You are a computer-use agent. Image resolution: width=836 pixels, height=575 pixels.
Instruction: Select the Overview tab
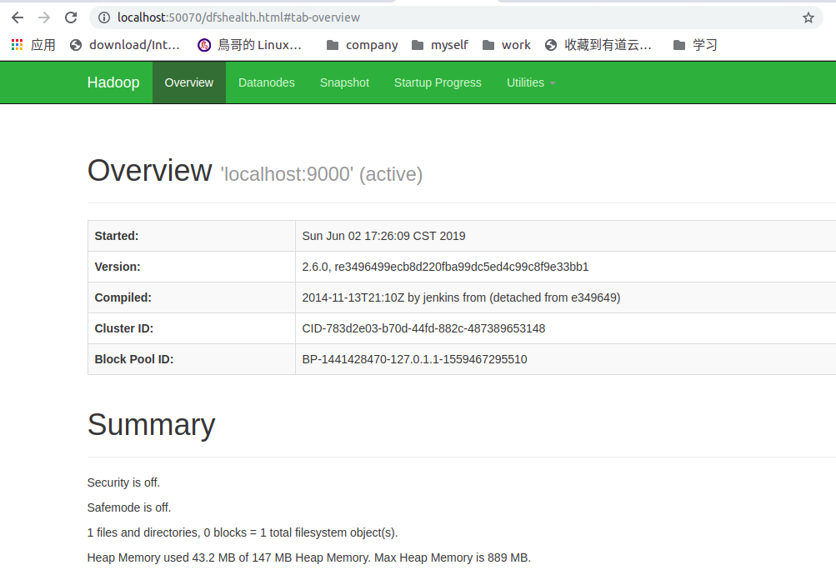[188, 82]
